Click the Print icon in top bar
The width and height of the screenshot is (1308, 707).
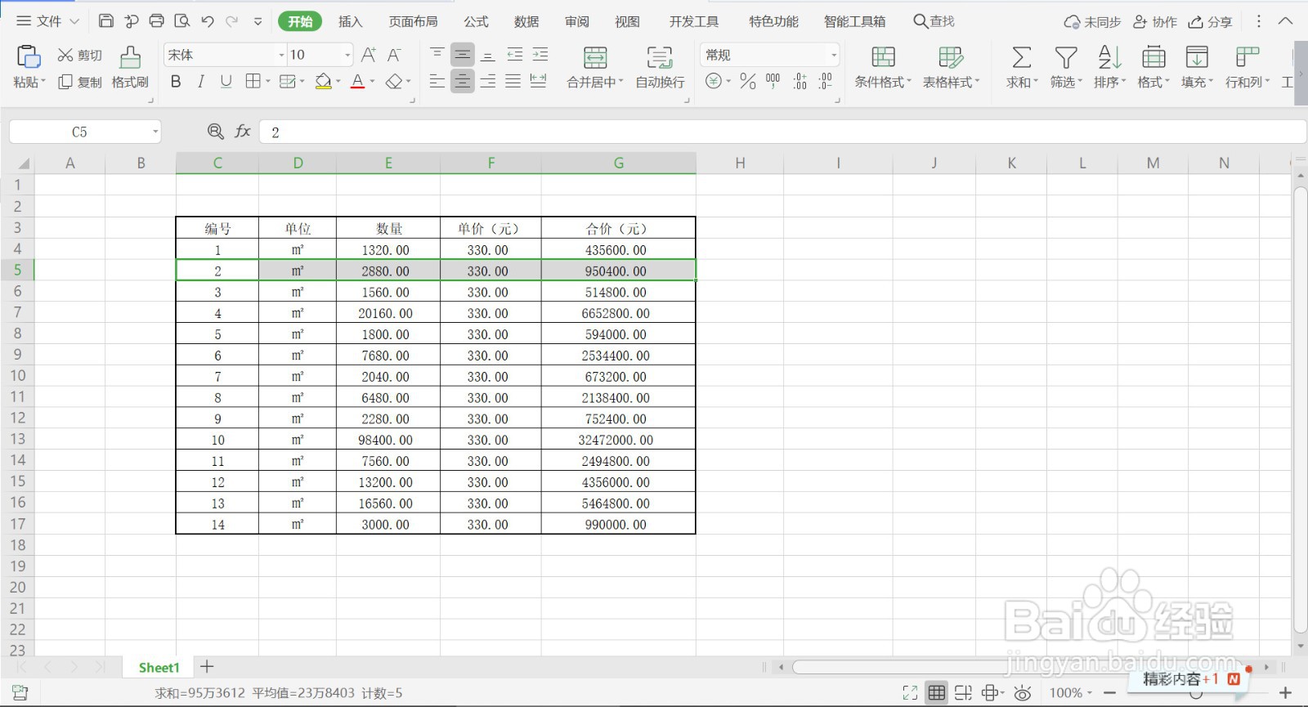click(157, 21)
